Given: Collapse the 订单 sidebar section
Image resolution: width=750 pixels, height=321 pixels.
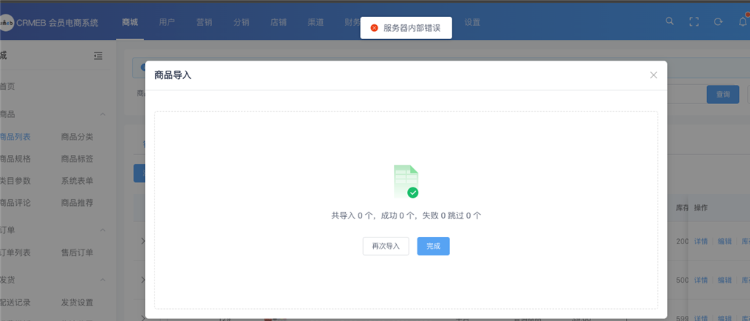Looking at the screenshot, I should pos(103,230).
